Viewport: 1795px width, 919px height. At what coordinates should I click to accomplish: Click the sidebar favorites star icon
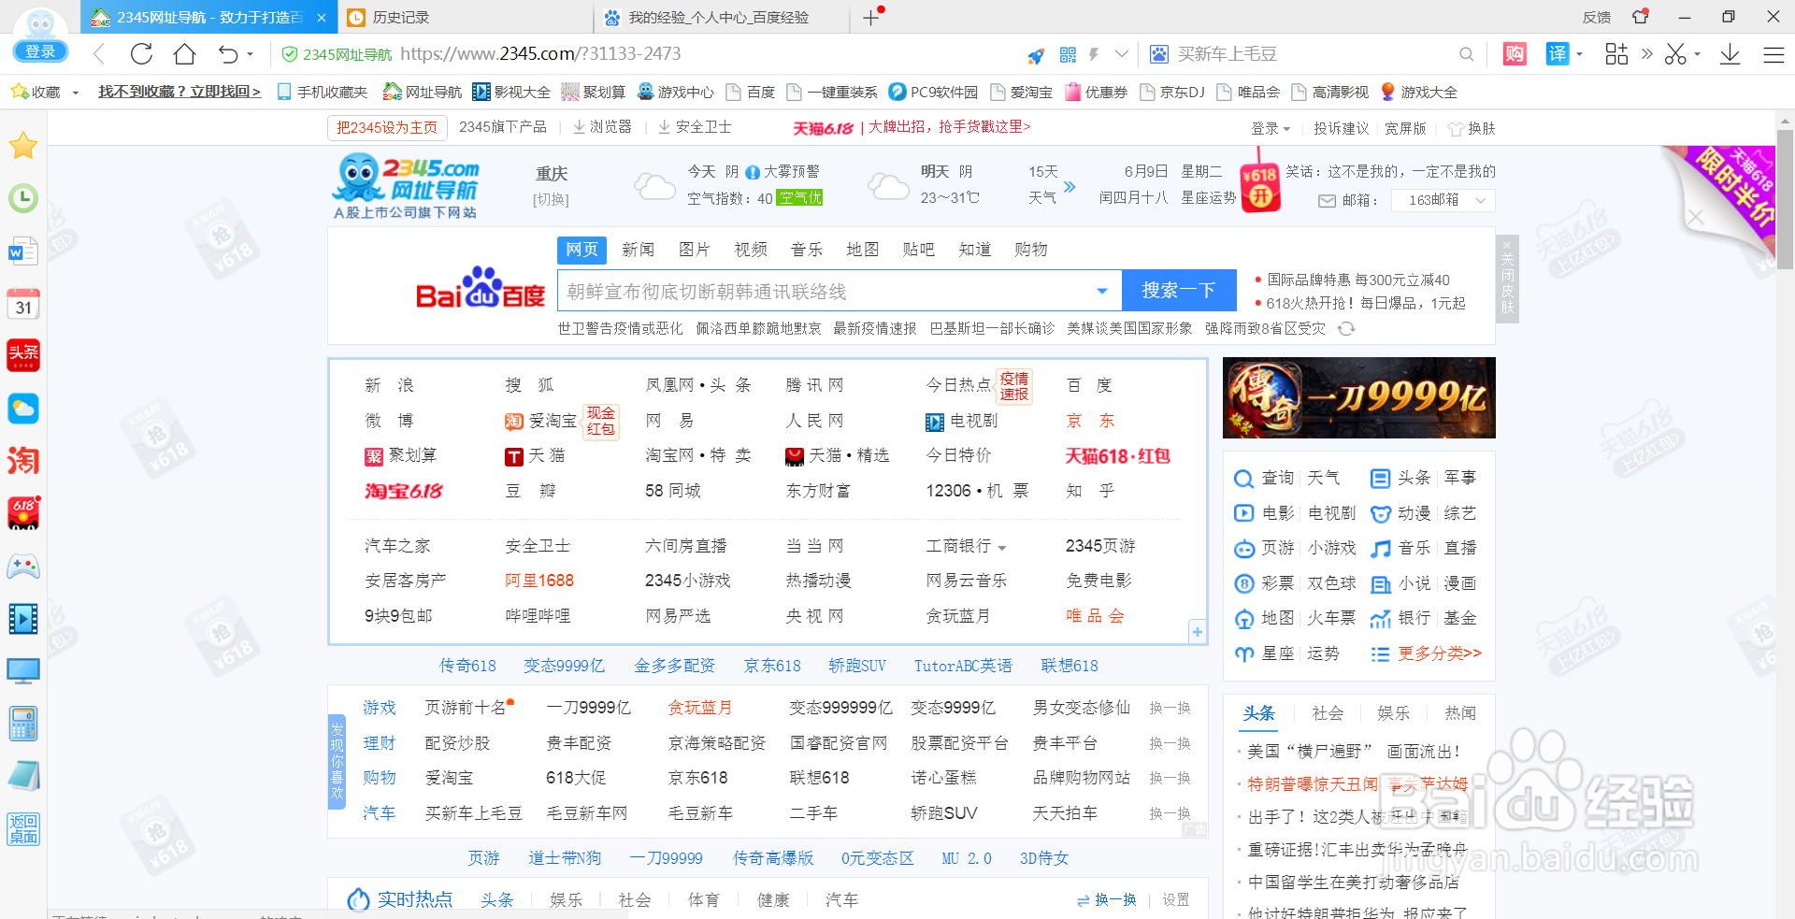[x=23, y=146]
